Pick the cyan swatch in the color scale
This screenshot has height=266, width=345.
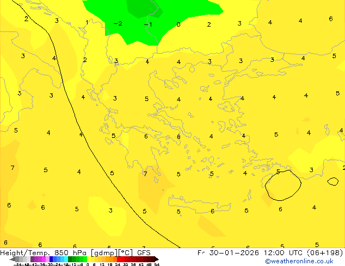click(66, 259)
